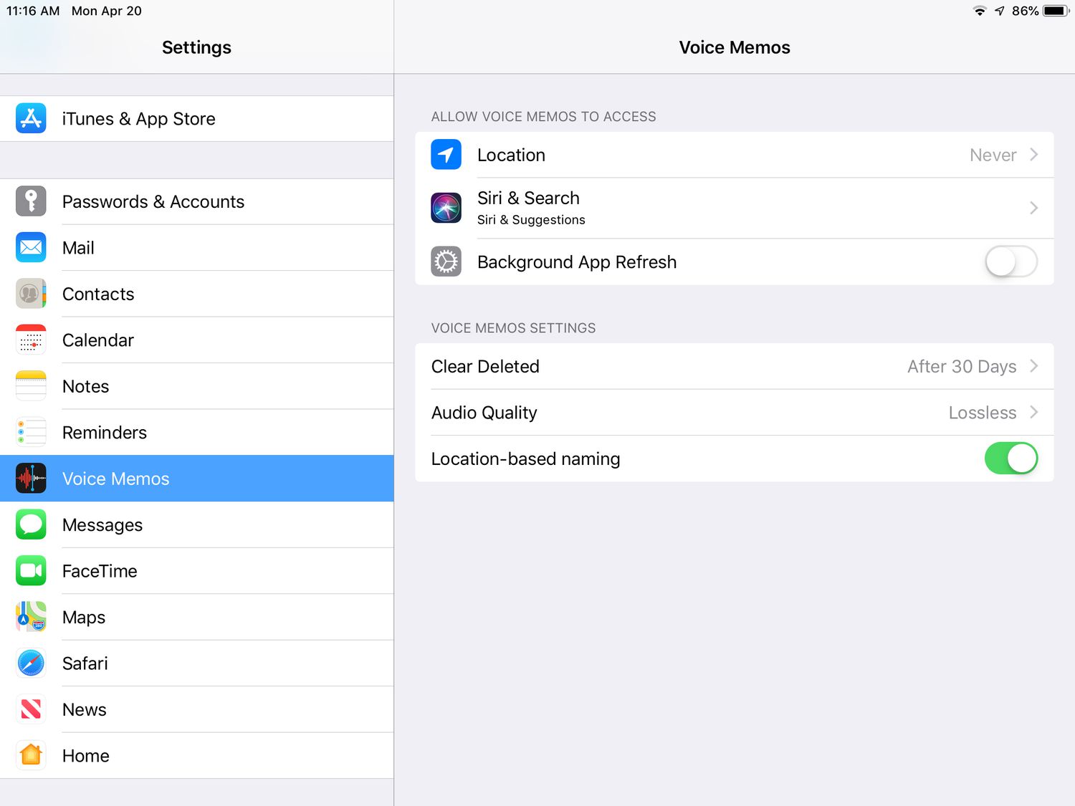The height and width of the screenshot is (806, 1075).
Task: Select the Safari compass icon
Action: pyautogui.click(x=31, y=663)
